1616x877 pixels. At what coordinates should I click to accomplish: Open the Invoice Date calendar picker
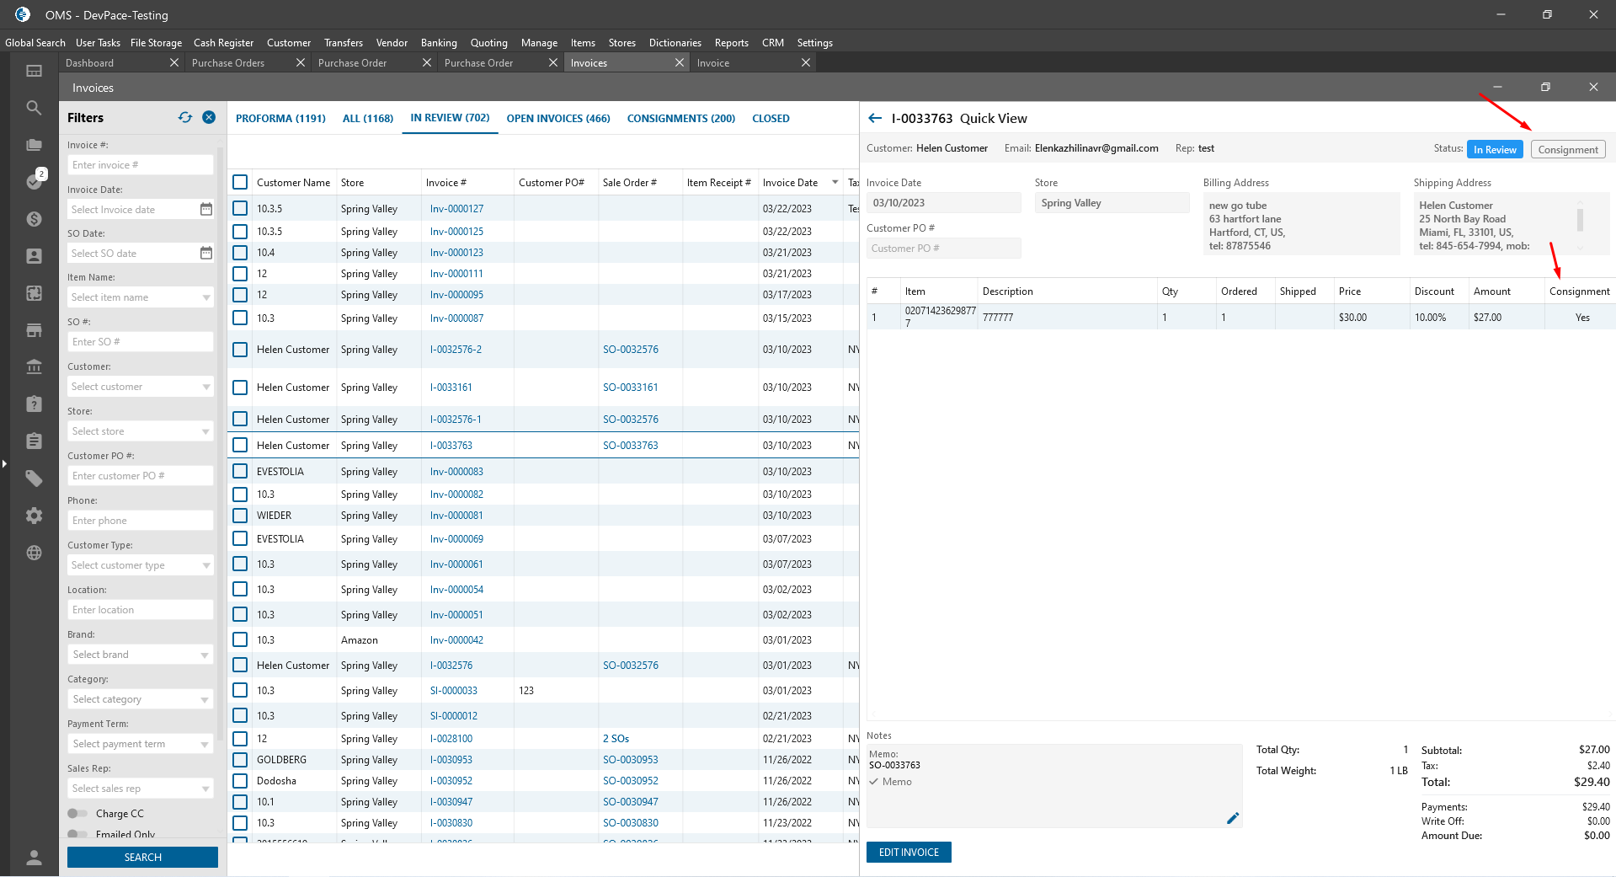point(205,209)
